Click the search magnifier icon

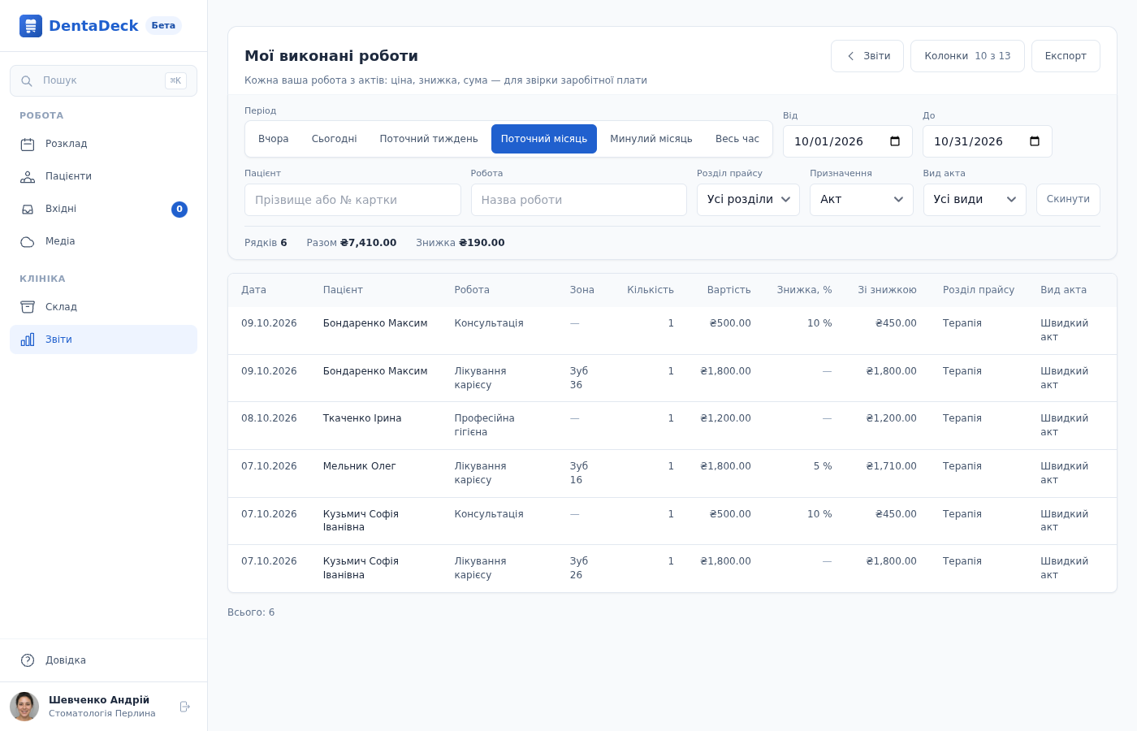27,81
